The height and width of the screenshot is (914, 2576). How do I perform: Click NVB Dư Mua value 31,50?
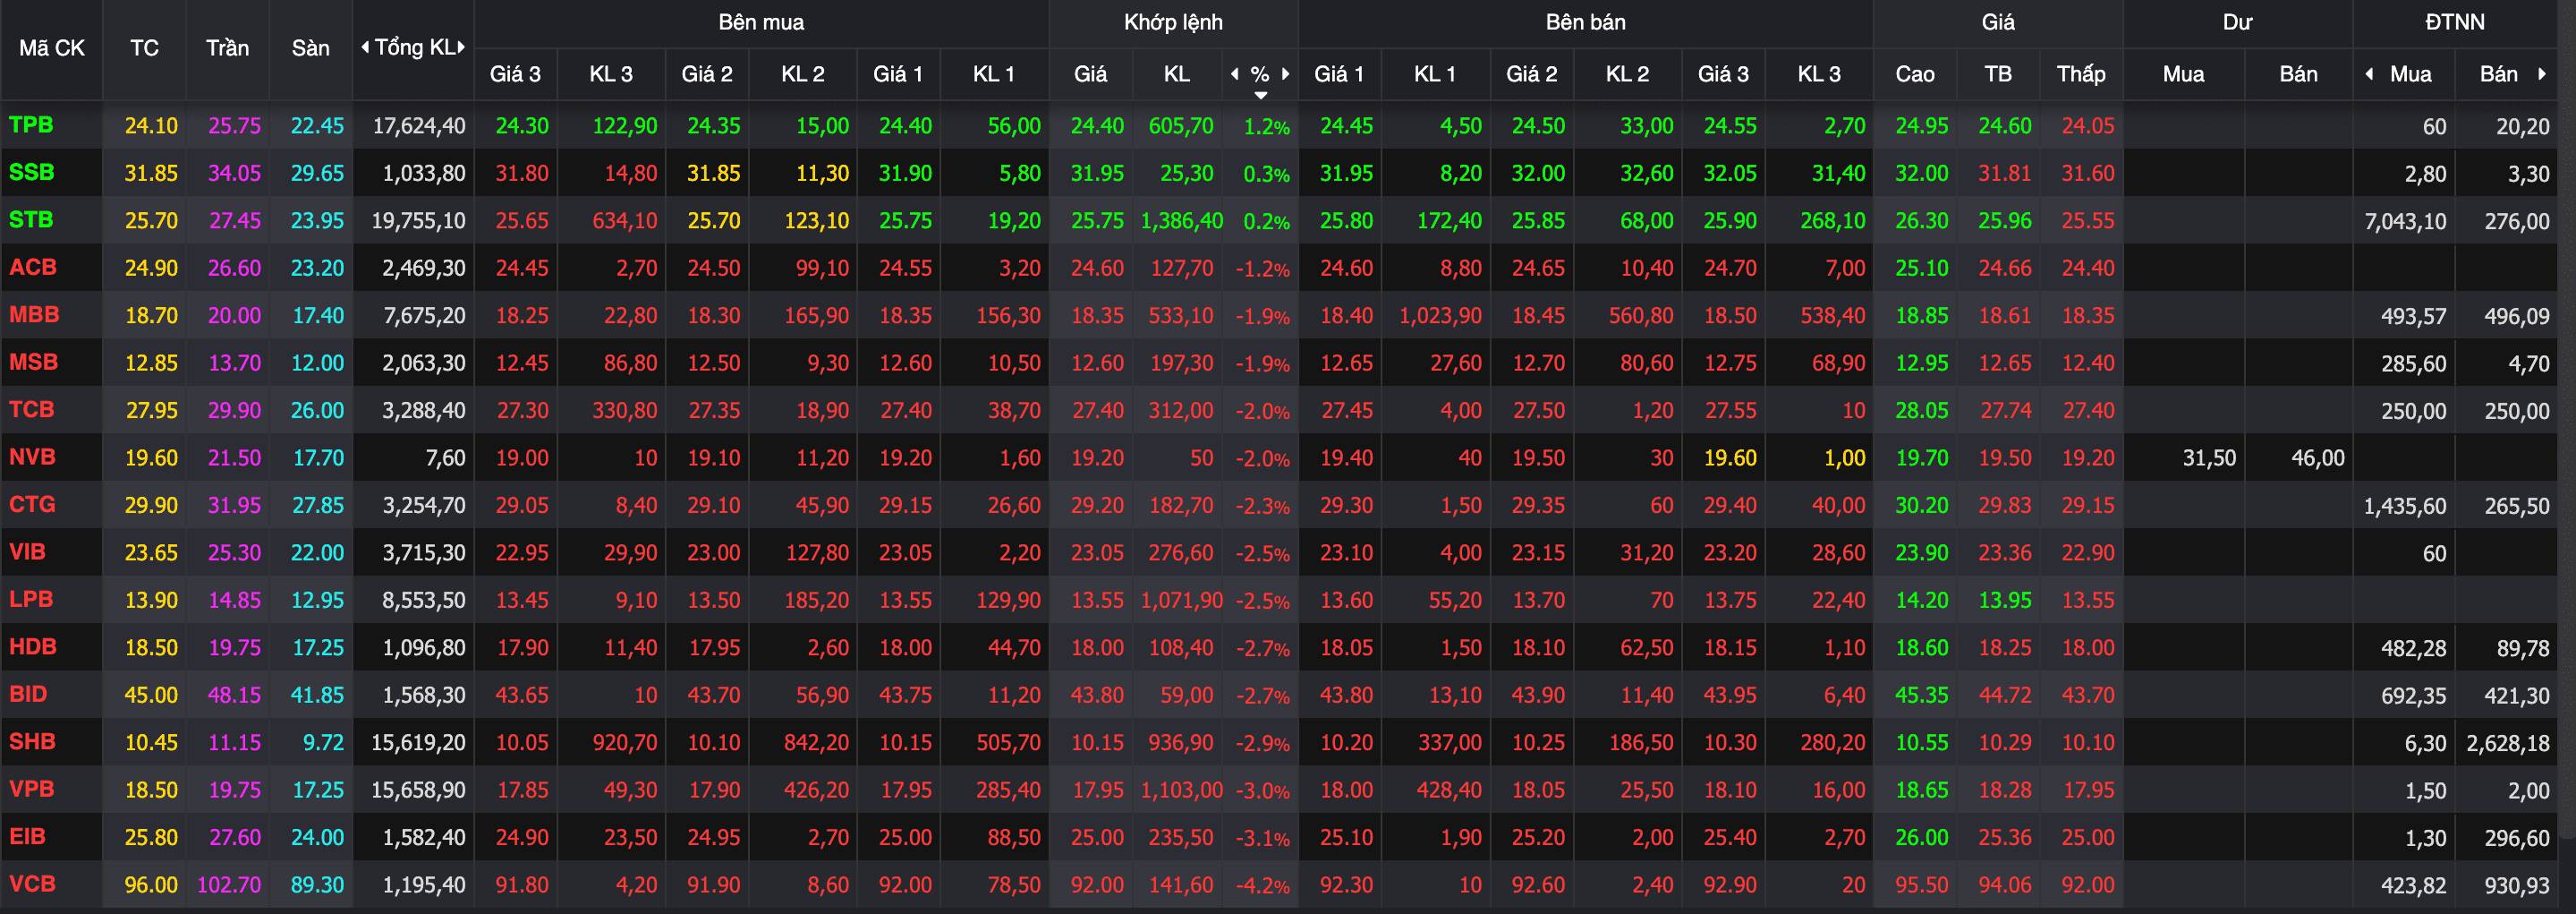tap(2209, 458)
